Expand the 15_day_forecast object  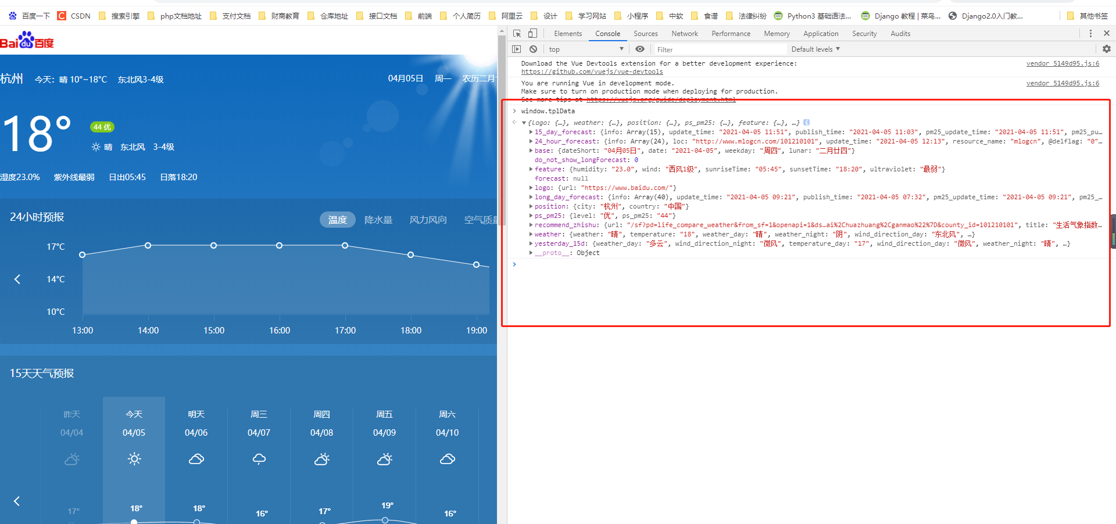[x=531, y=132]
